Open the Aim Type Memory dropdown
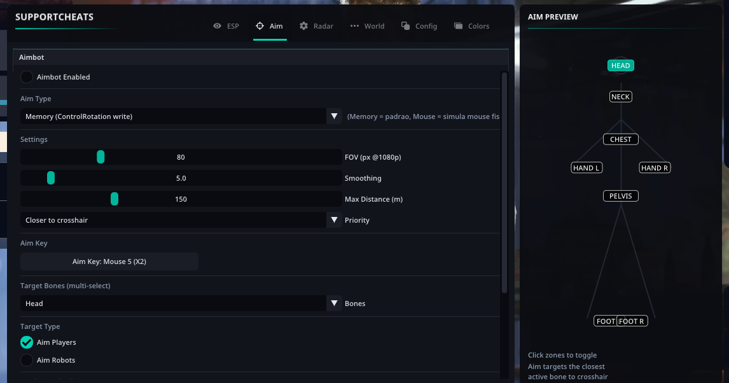729x383 pixels. tap(181, 116)
